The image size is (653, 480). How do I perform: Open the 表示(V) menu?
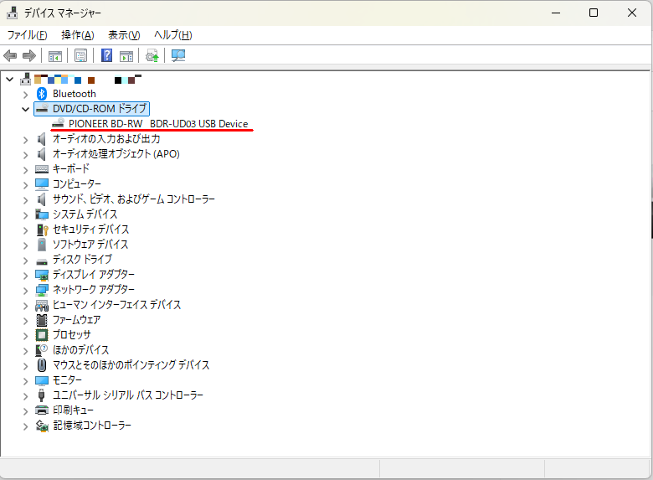pos(124,35)
